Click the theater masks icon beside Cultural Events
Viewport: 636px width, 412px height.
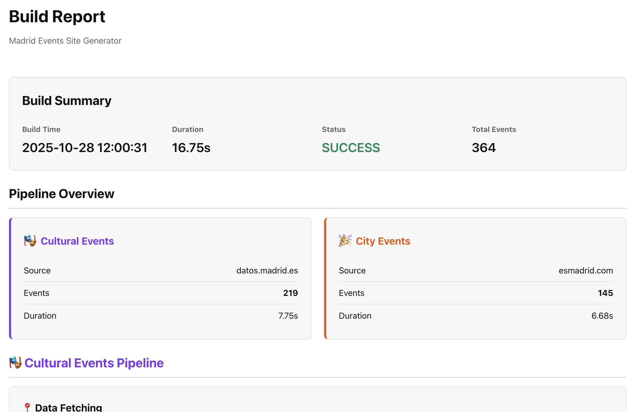tap(30, 241)
